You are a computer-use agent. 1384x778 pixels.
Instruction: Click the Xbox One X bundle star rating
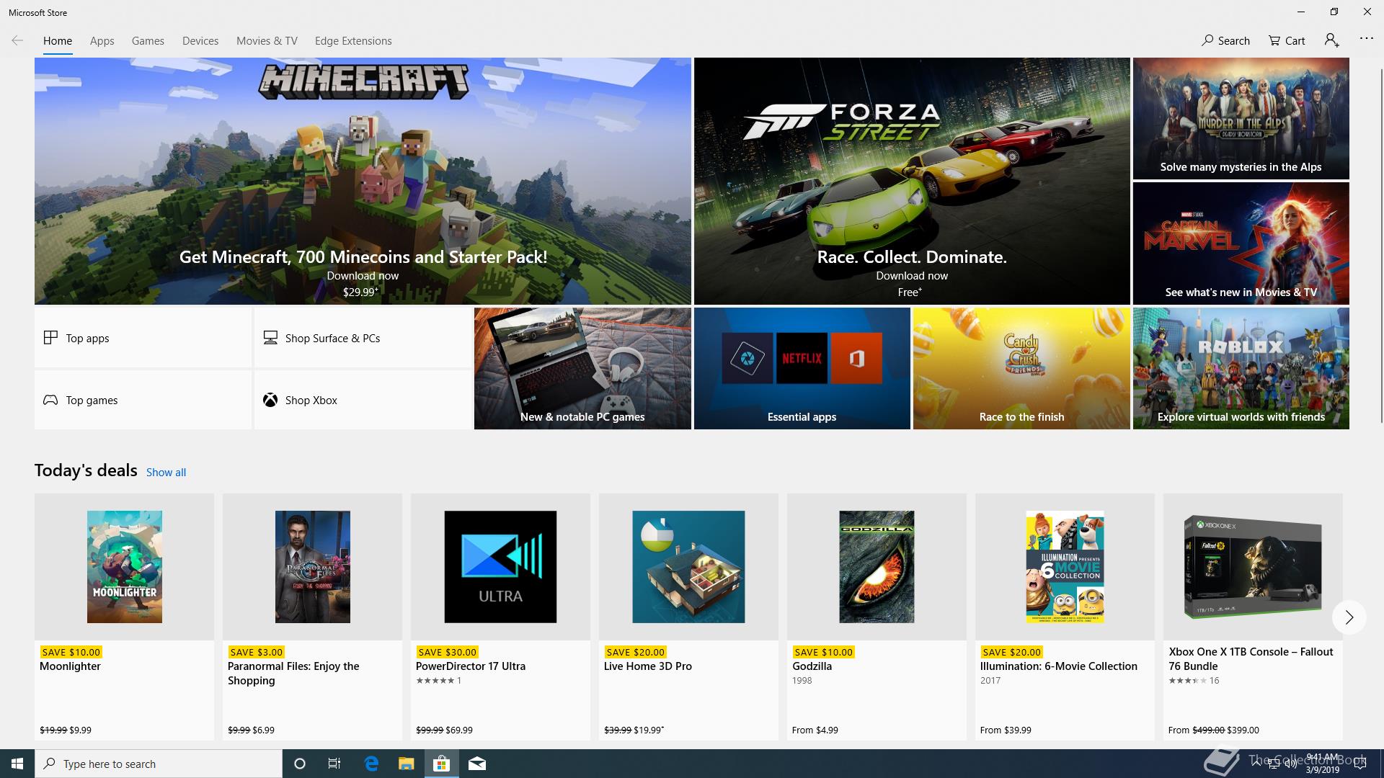(1188, 681)
